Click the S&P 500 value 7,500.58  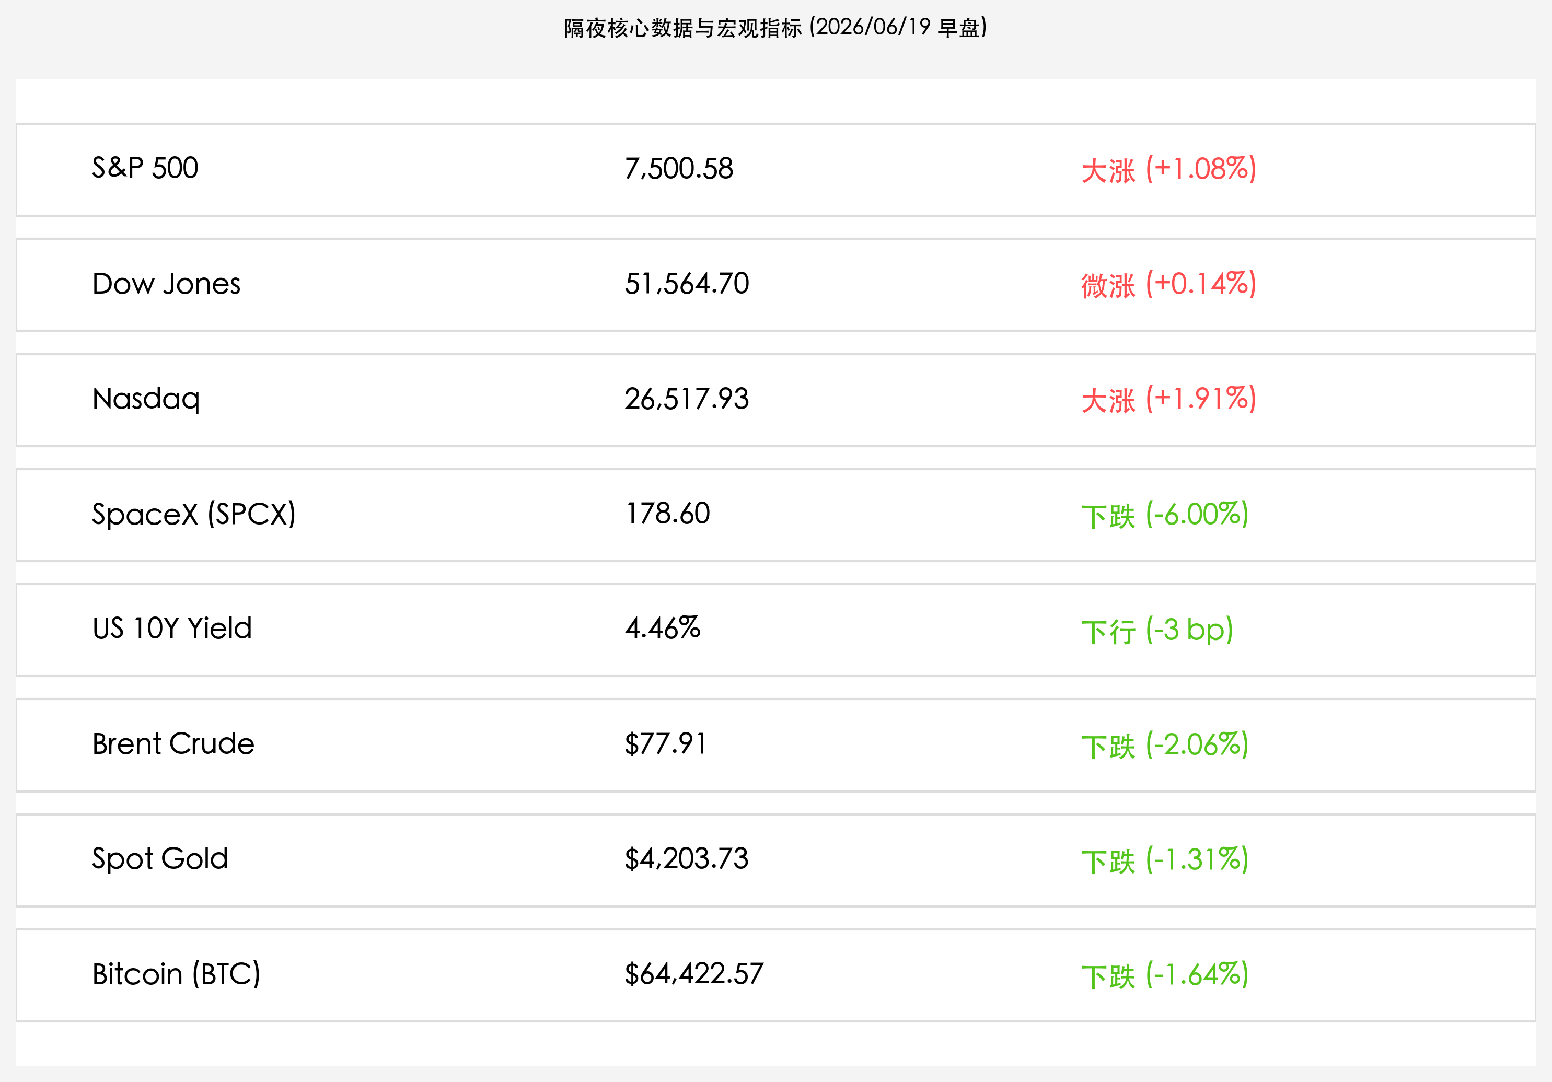click(x=679, y=169)
